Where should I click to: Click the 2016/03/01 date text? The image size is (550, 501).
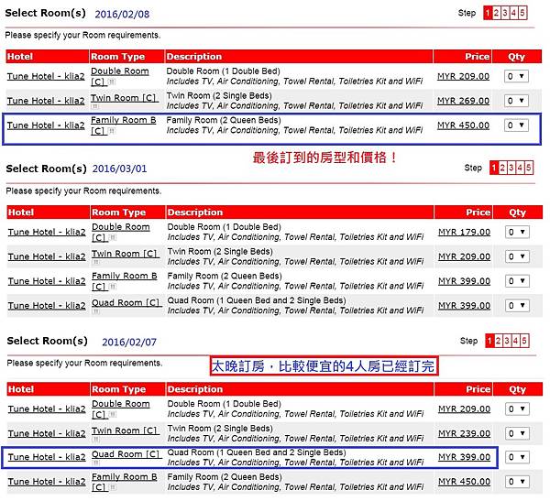(119, 169)
